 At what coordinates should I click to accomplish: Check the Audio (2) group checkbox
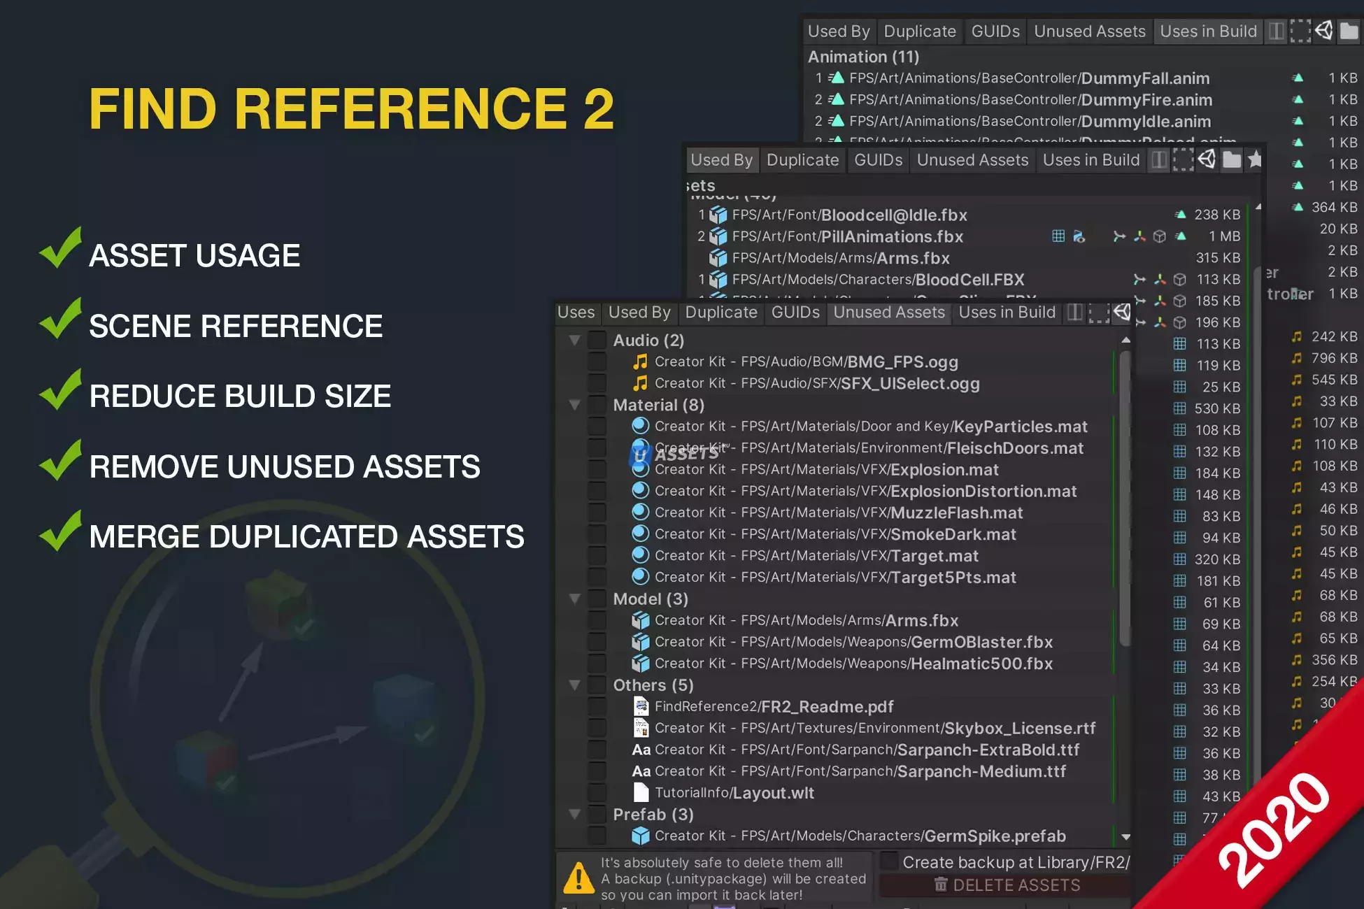point(597,341)
